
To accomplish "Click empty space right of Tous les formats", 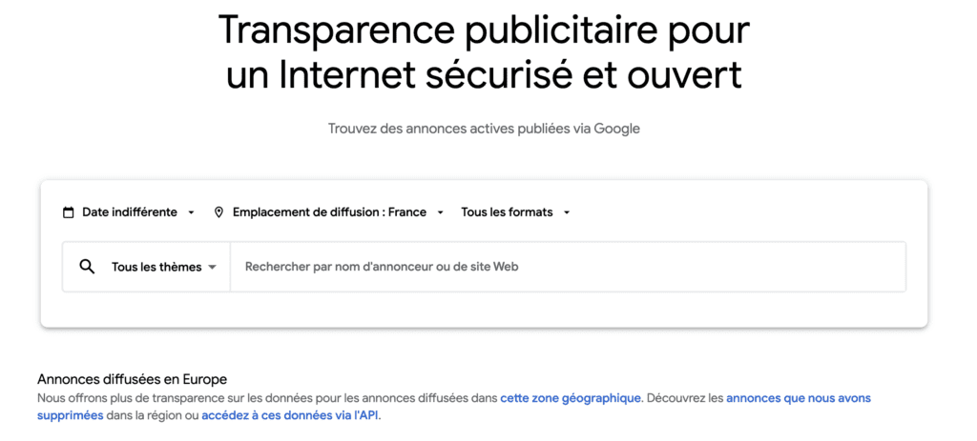I will [744, 212].
